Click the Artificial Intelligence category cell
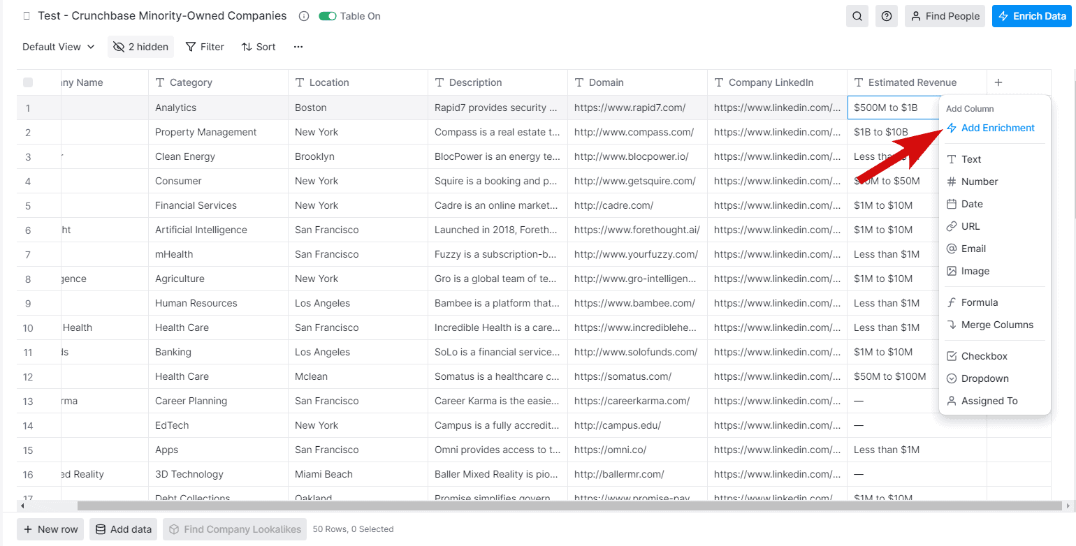Viewport: 1076px width, 546px height. (218, 230)
